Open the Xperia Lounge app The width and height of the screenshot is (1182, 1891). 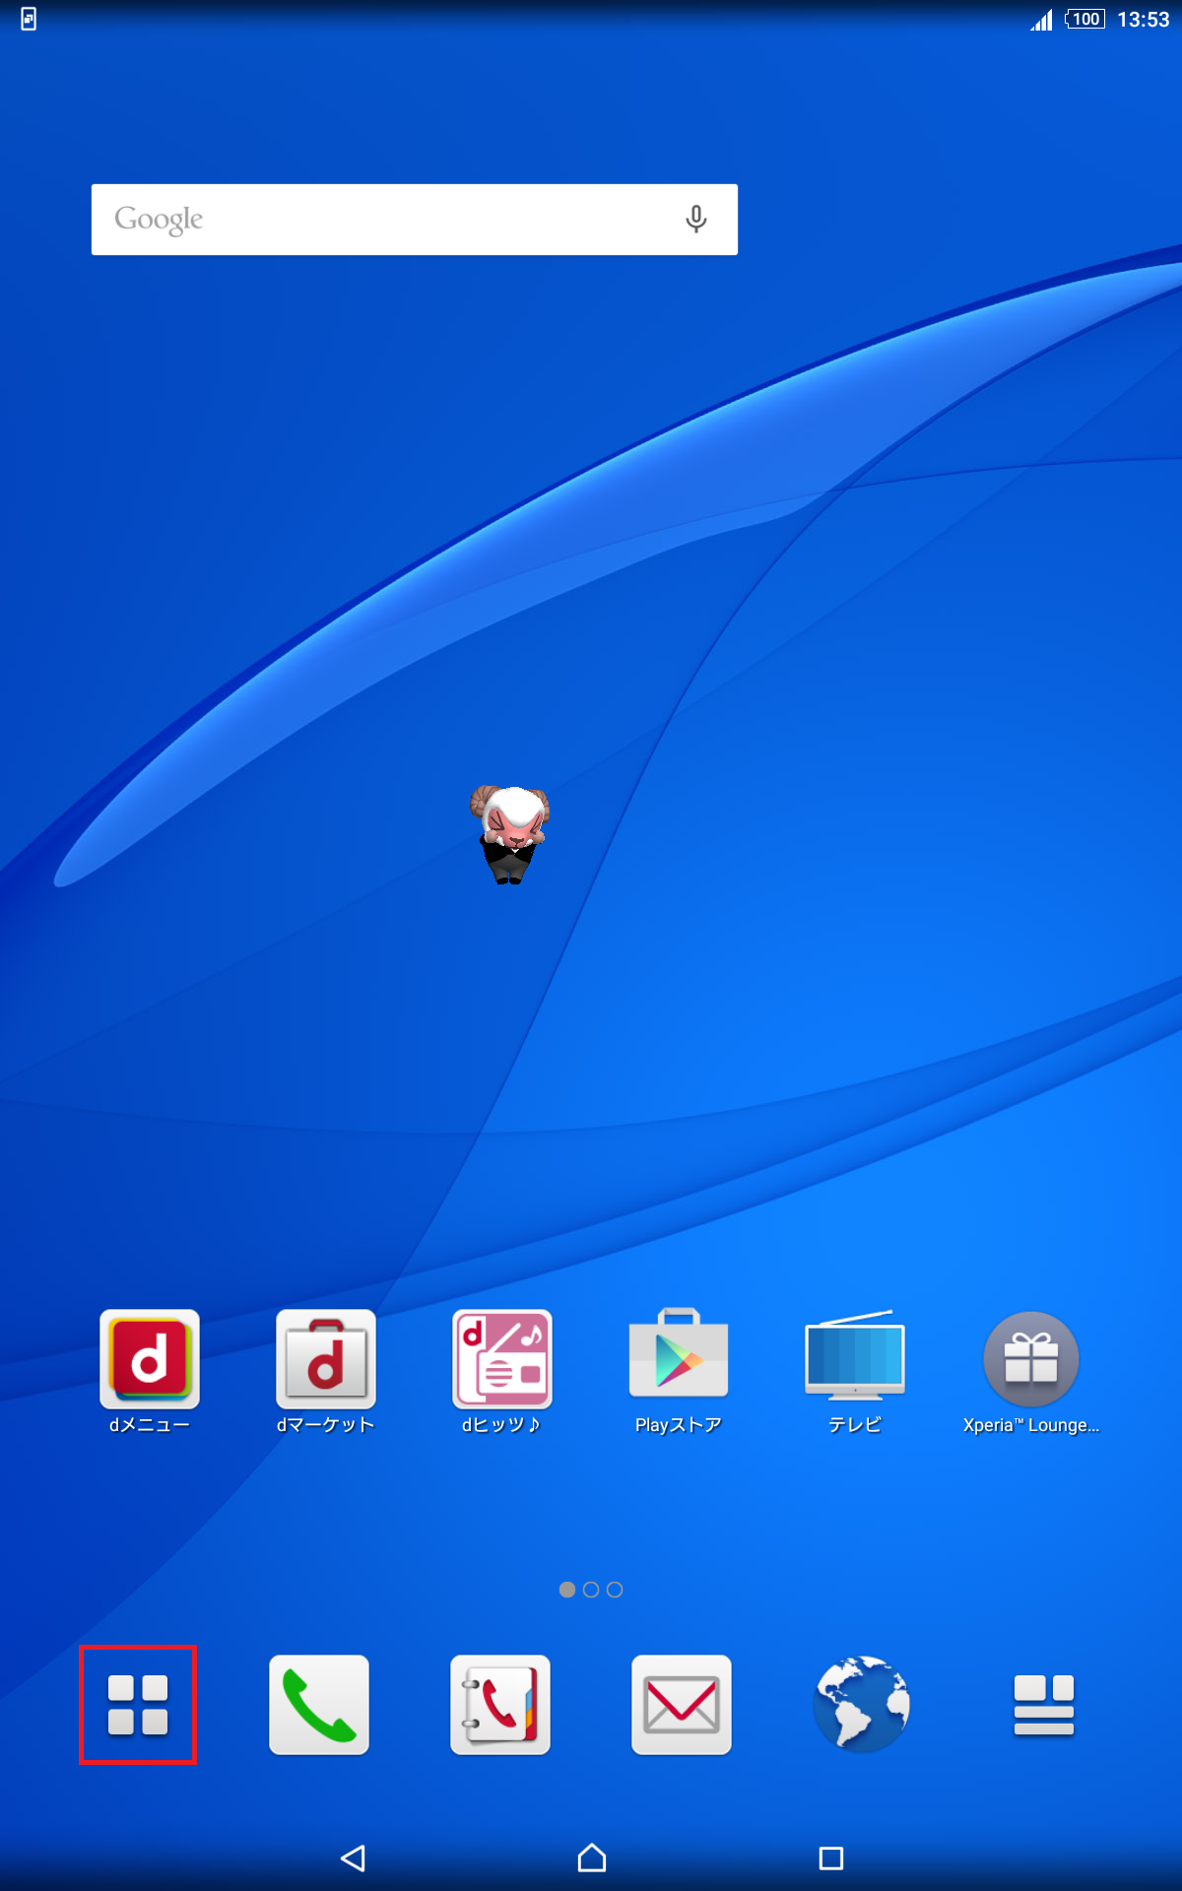[1031, 1371]
